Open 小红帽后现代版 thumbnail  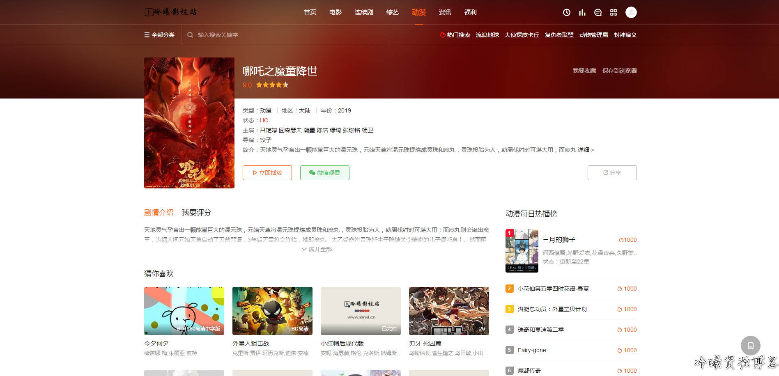point(361,311)
